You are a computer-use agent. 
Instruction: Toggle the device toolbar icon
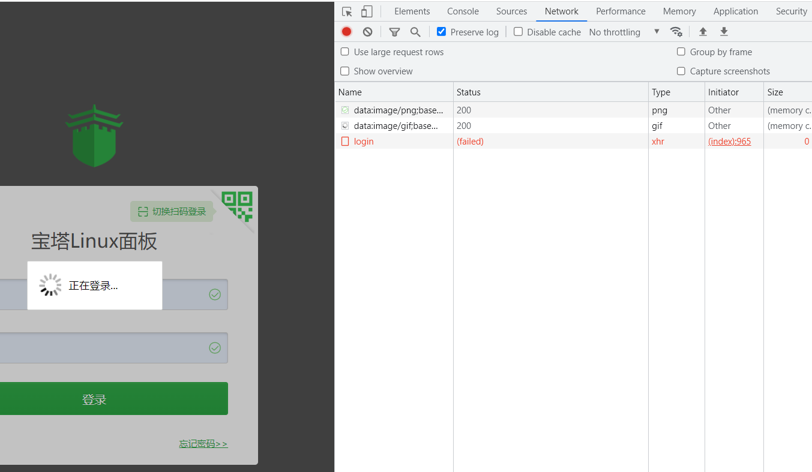[367, 11]
